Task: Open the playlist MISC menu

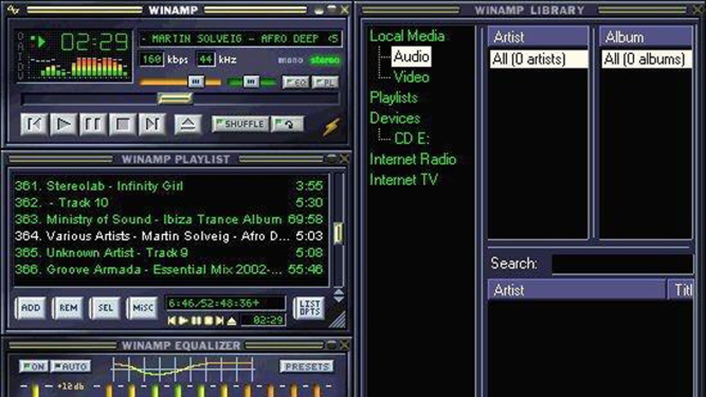Action: coord(142,308)
